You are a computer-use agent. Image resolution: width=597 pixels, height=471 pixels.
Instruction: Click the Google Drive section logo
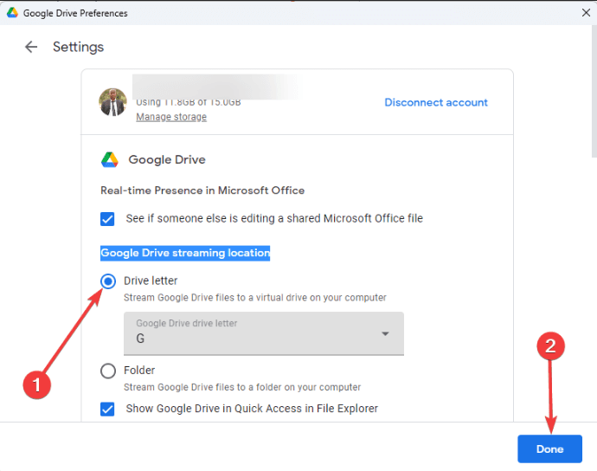[109, 159]
